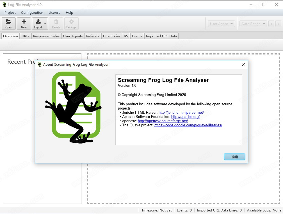Switch to the URLs tab
The image size is (283, 214).
pyautogui.click(x=26, y=36)
